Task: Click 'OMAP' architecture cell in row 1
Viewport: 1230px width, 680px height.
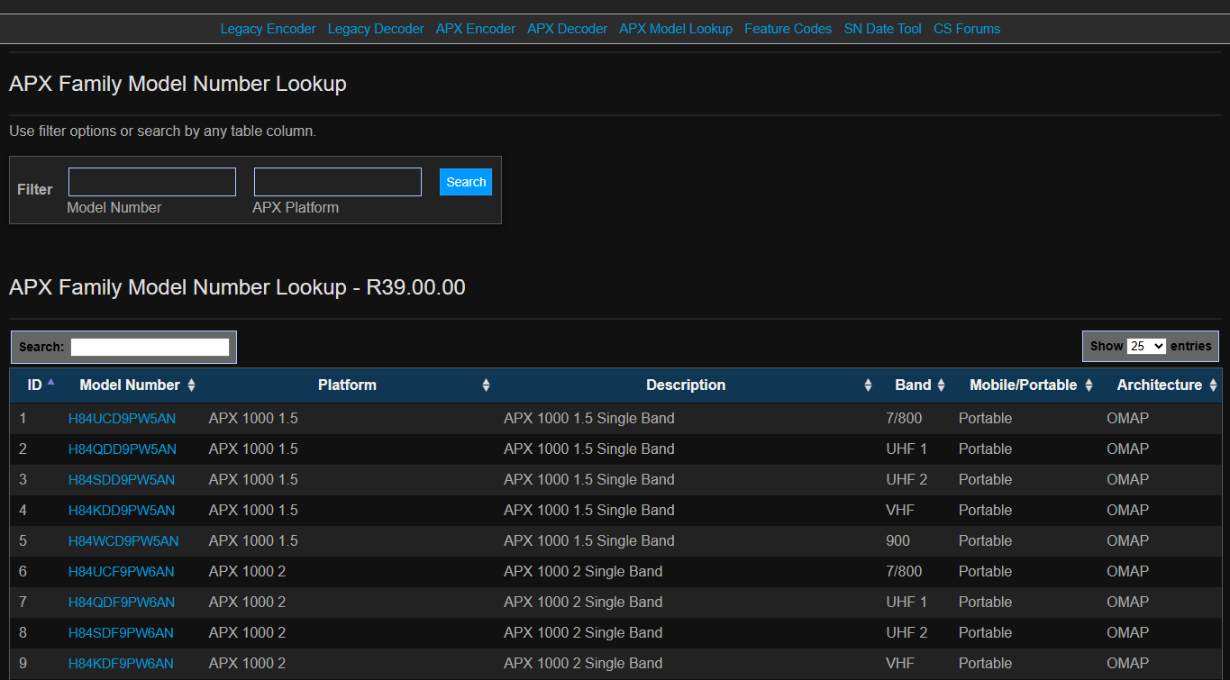Action: pyautogui.click(x=1127, y=418)
